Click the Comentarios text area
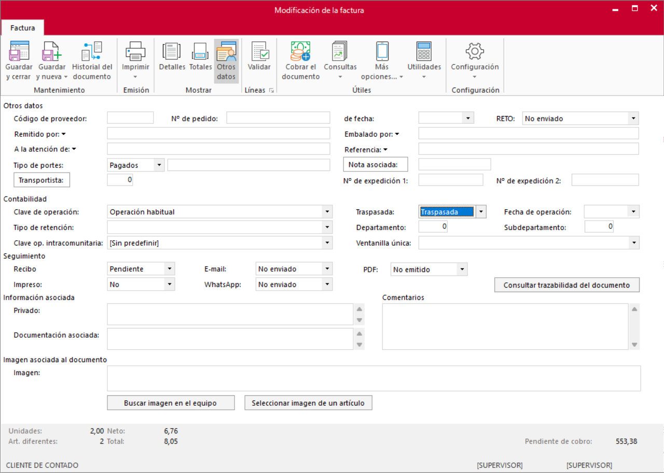Screen dimensions: 664x473 [505, 326]
